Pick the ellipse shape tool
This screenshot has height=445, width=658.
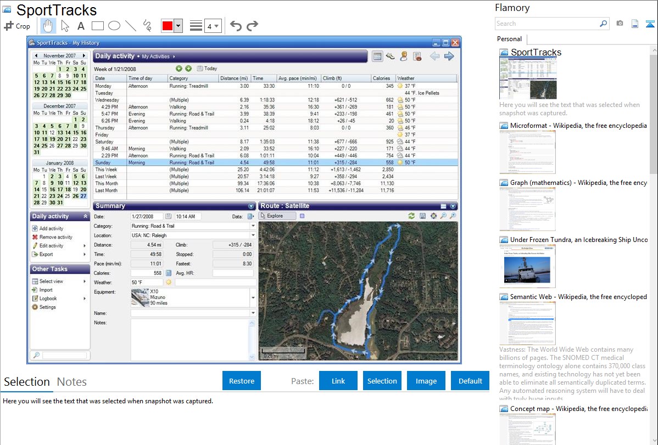114,26
